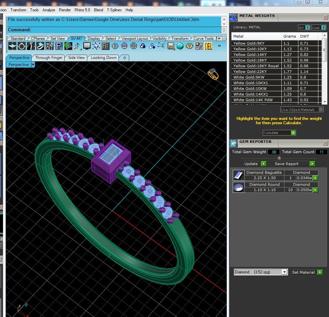This screenshot has width=329, height=317.
Task: Open the ring shank tool icon
Action: point(31,46)
